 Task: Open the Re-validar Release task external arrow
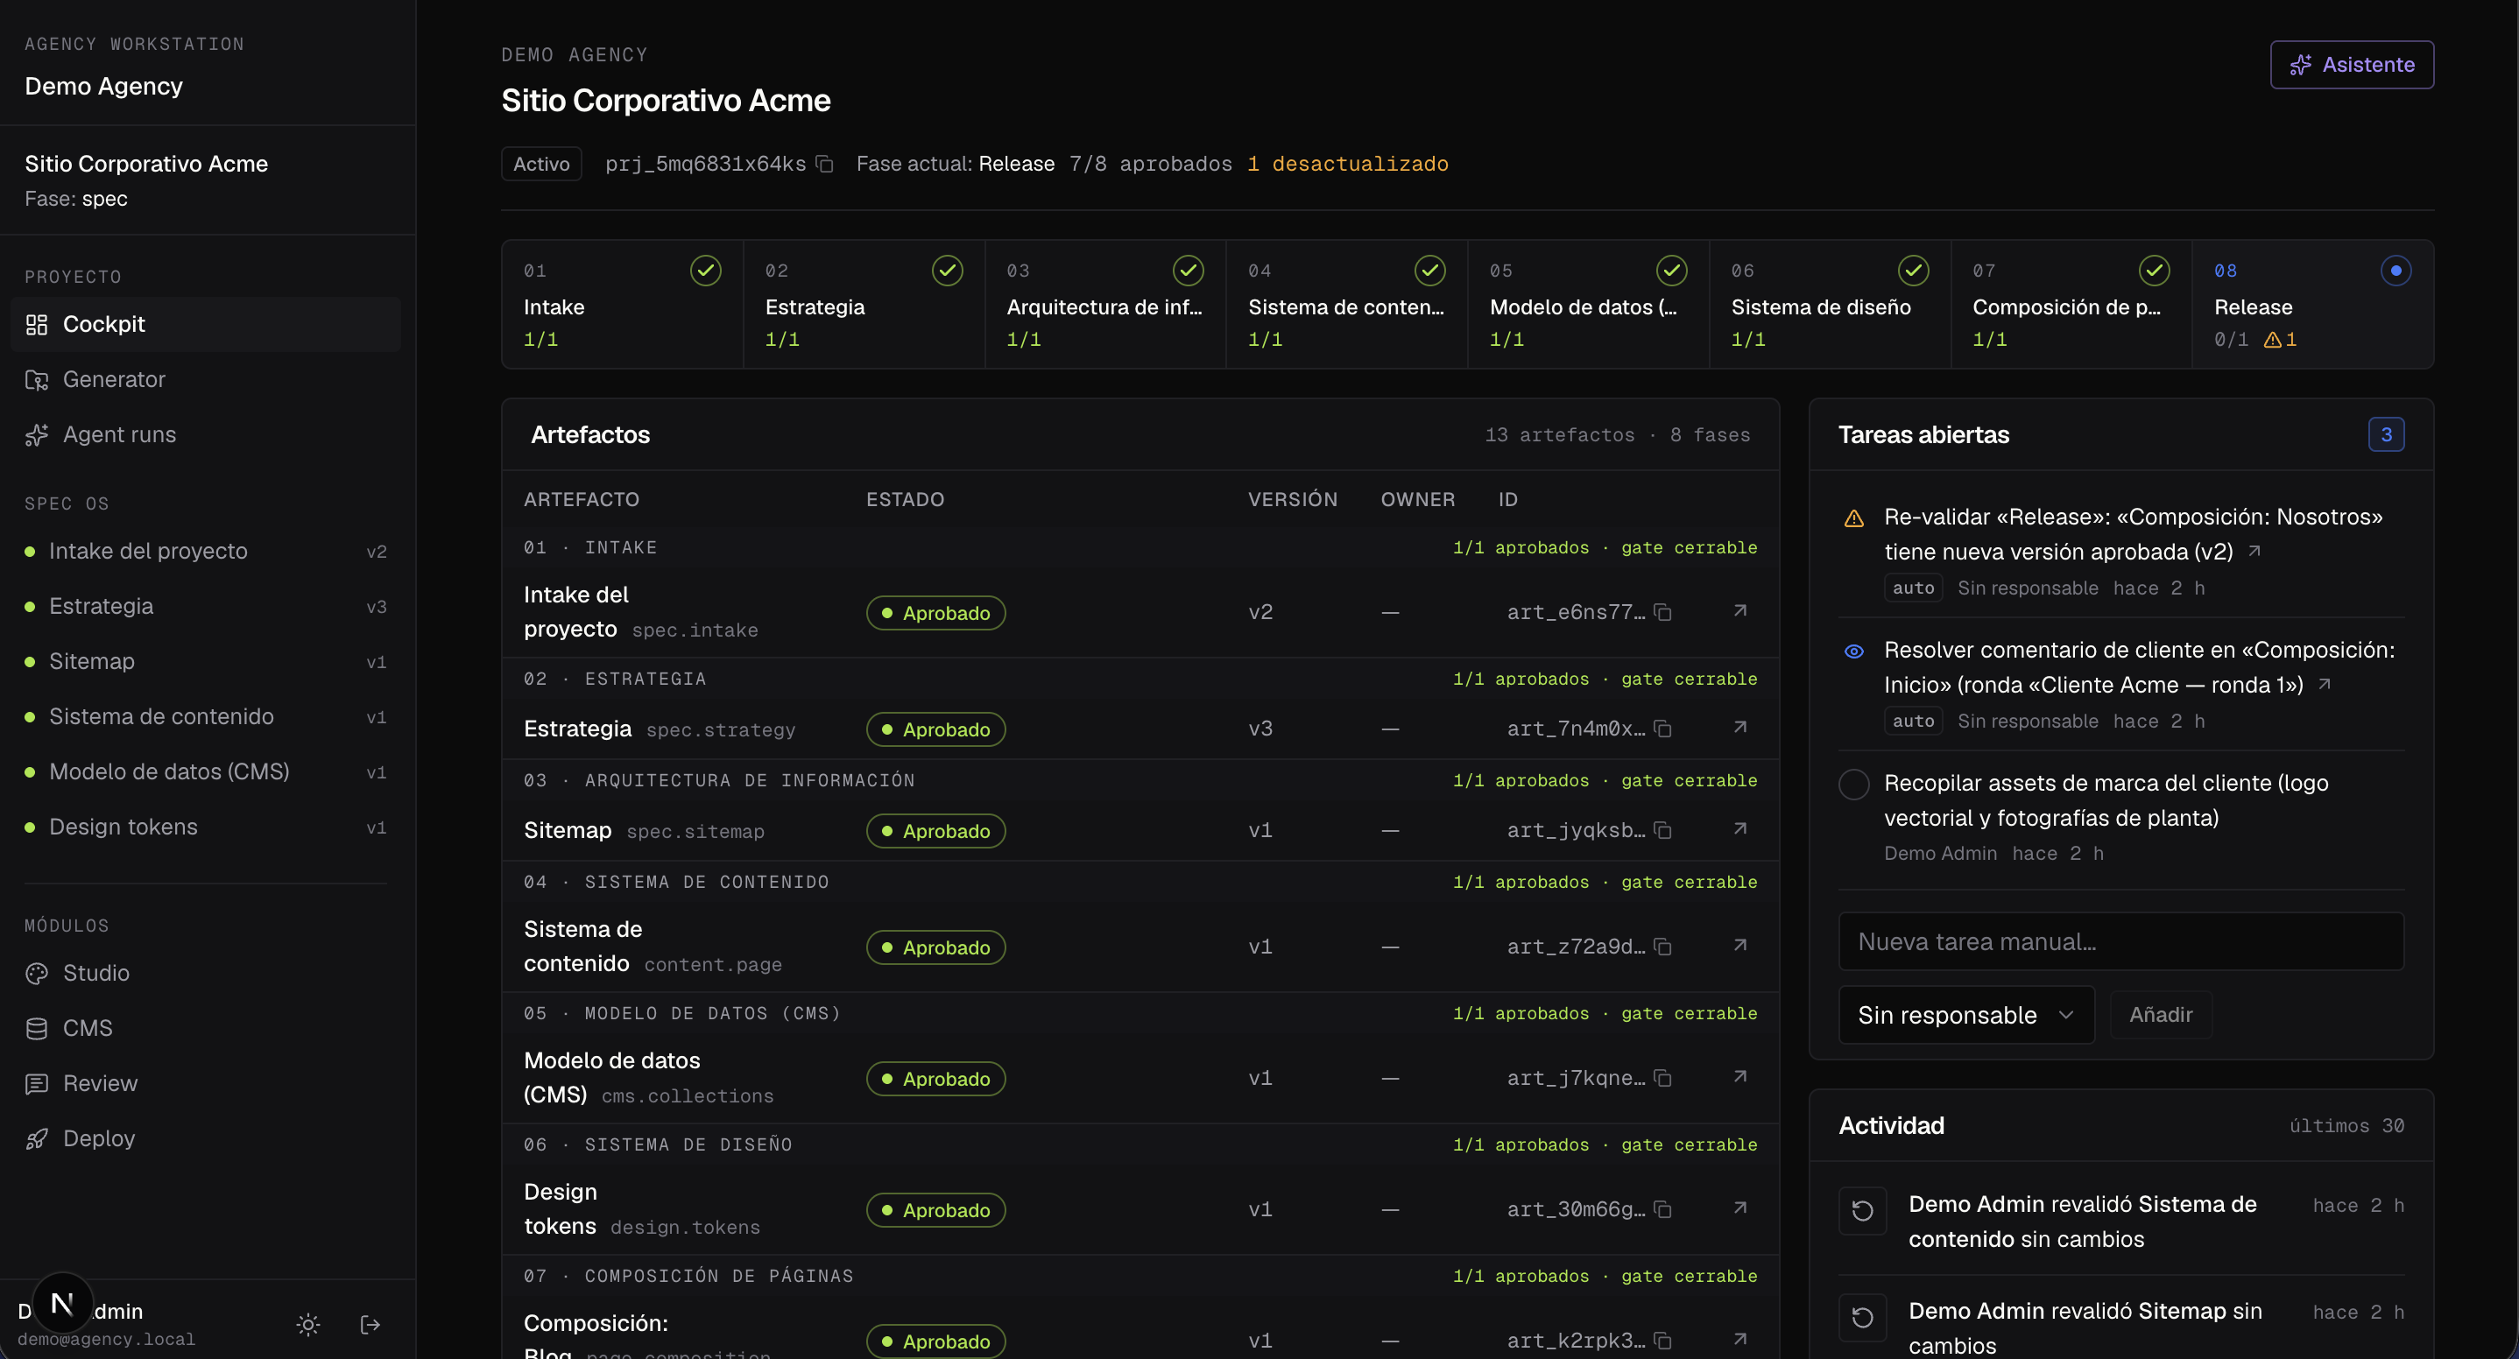click(2254, 552)
